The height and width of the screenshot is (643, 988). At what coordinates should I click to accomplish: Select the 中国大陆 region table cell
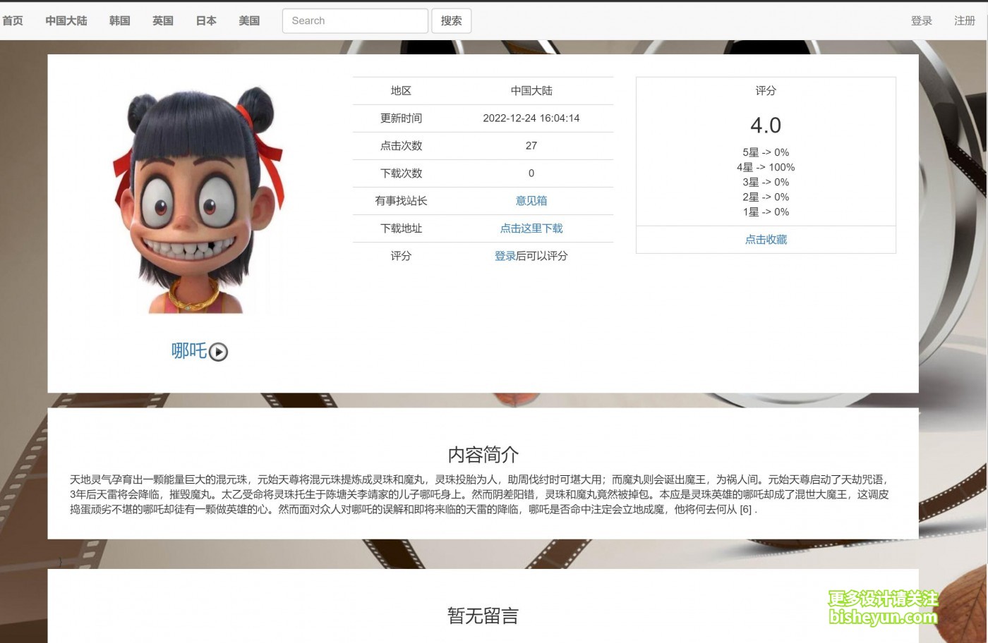pyautogui.click(x=531, y=91)
